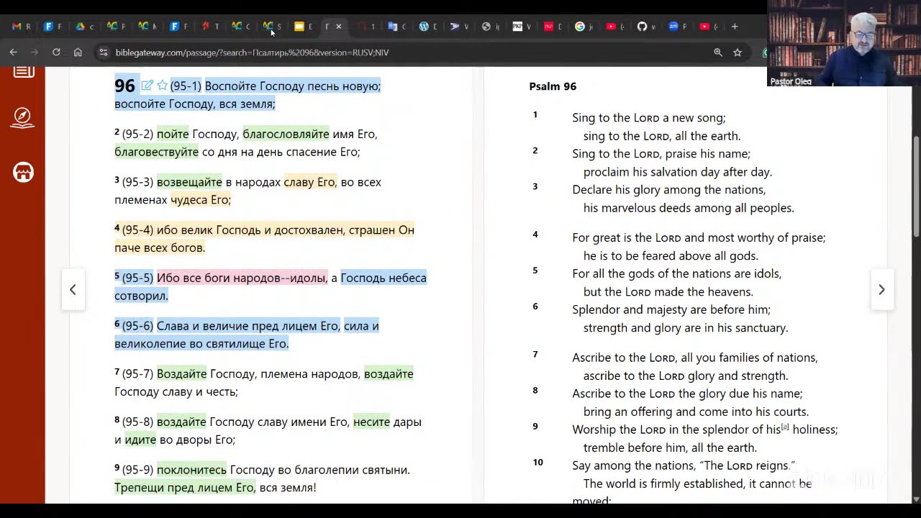Go to the previous chapter arrow

[x=73, y=289]
